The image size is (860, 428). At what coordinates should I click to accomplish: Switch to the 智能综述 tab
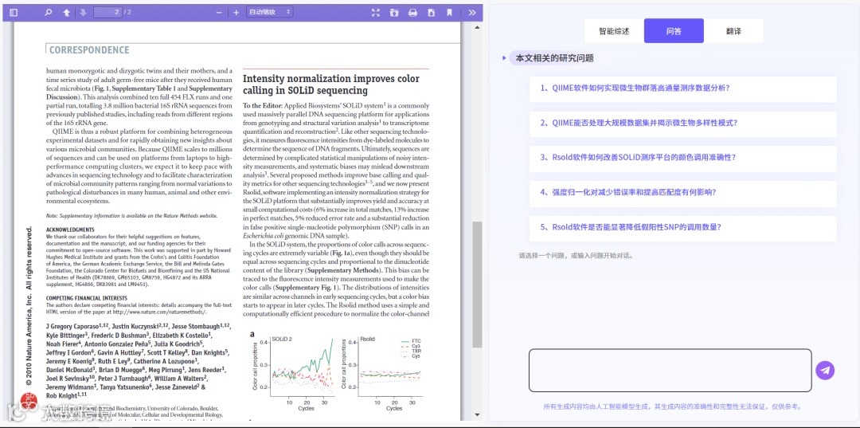point(614,31)
